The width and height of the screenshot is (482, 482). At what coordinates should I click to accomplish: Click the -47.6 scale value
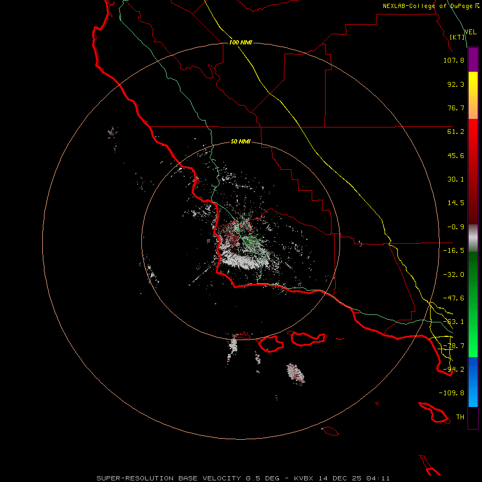pos(454,298)
